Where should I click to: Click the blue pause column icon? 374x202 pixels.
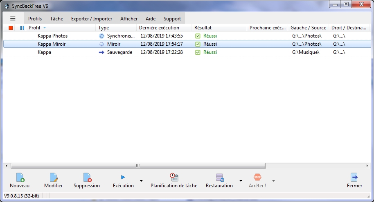click(22, 28)
